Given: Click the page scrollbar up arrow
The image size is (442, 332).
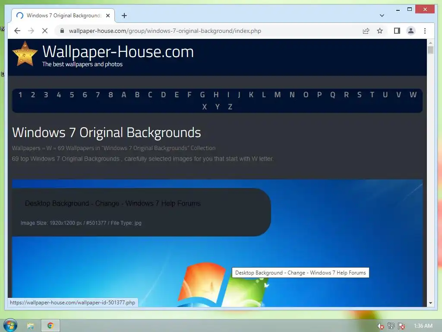Looking at the screenshot, I should coord(430,43).
